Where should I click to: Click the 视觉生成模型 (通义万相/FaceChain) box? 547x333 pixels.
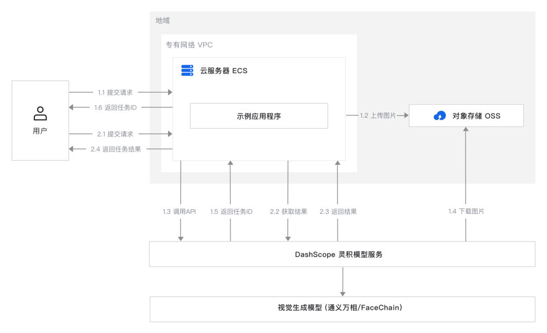point(342,309)
